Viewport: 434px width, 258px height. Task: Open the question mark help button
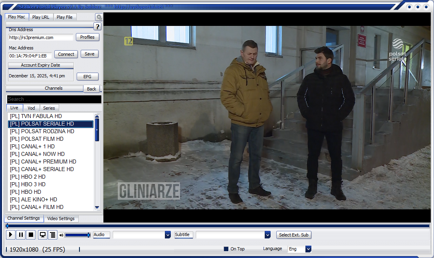(97, 27)
